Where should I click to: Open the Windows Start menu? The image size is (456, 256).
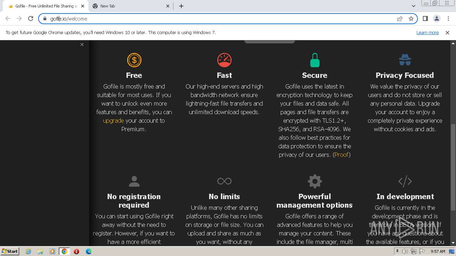[10, 251]
